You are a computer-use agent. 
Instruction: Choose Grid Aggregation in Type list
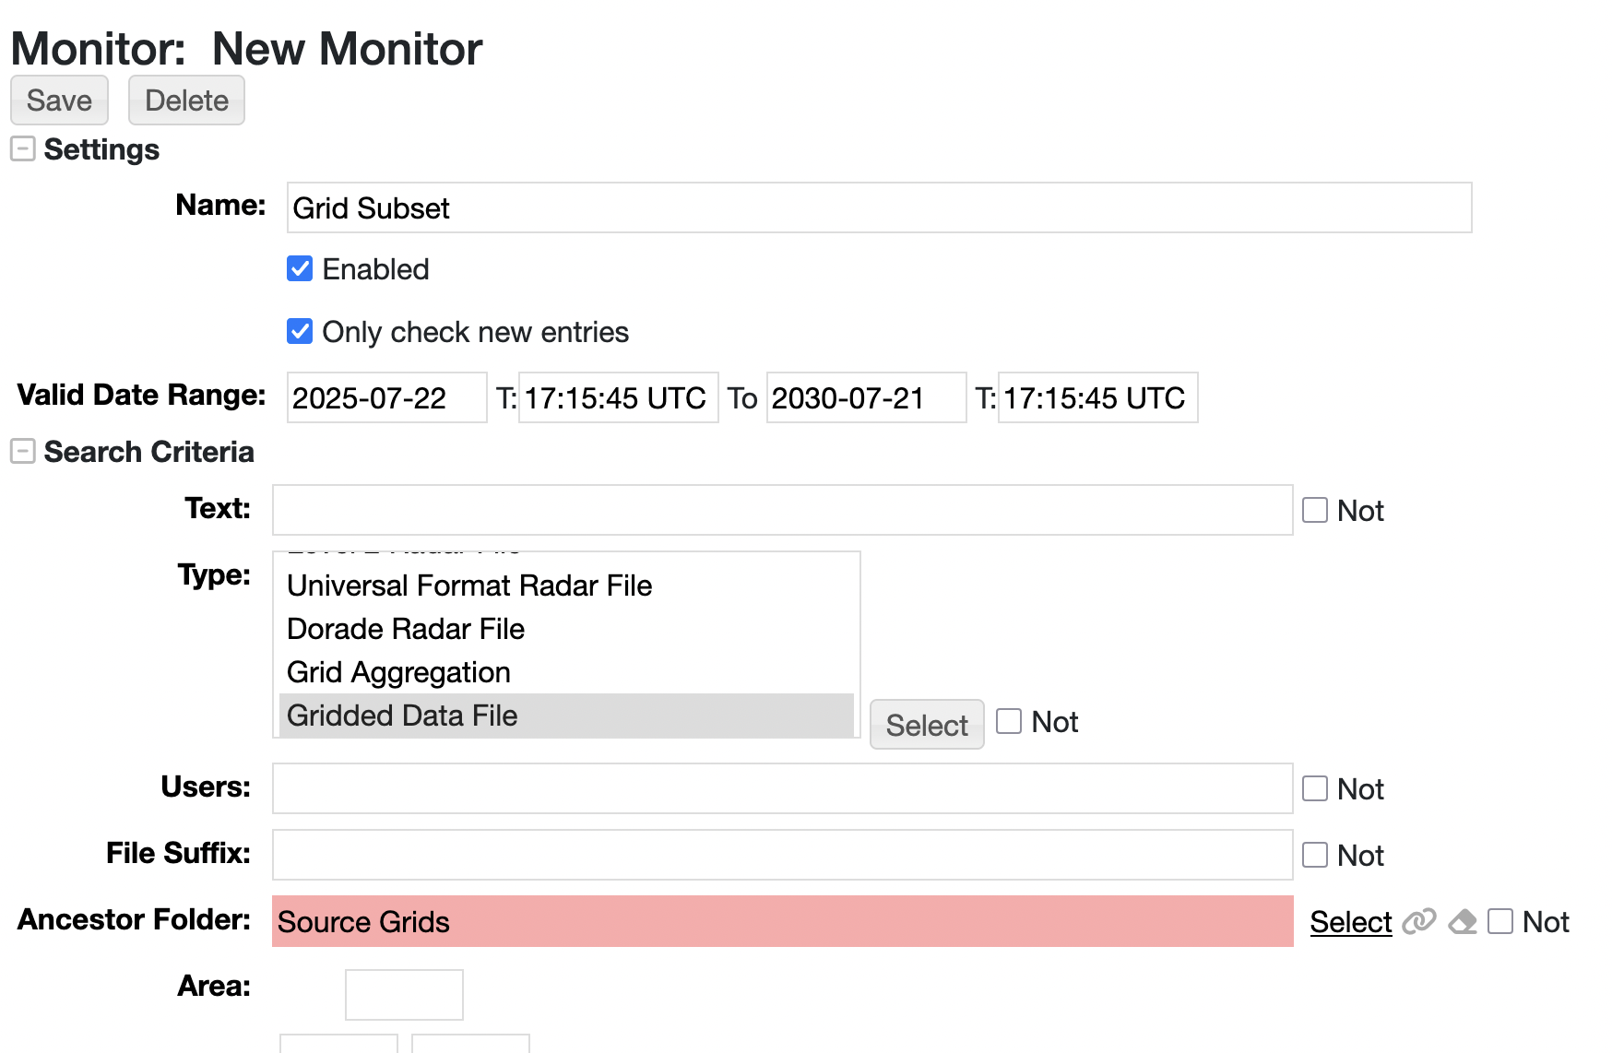tap(398, 672)
